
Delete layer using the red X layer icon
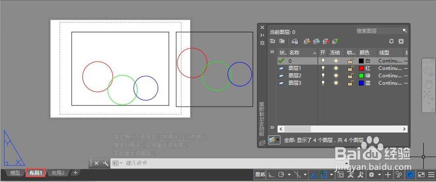point(326,41)
